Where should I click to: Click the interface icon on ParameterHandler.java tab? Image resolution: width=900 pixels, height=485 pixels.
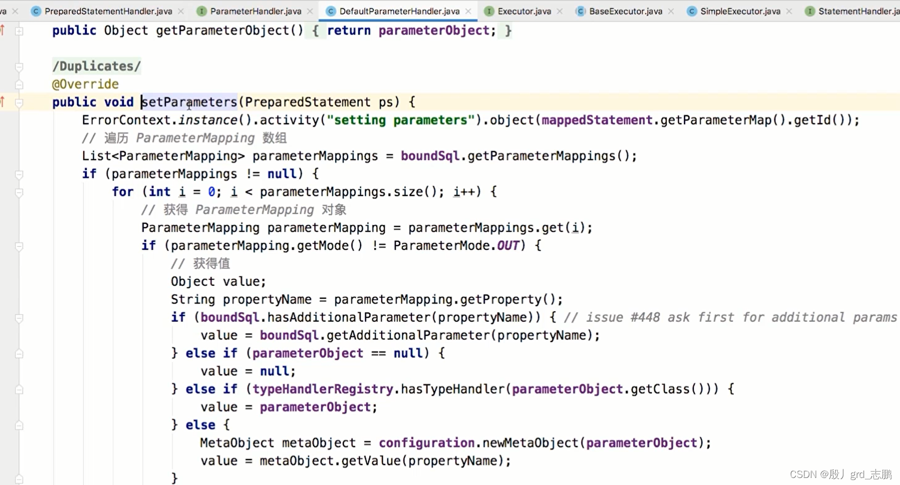click(201, 11)
